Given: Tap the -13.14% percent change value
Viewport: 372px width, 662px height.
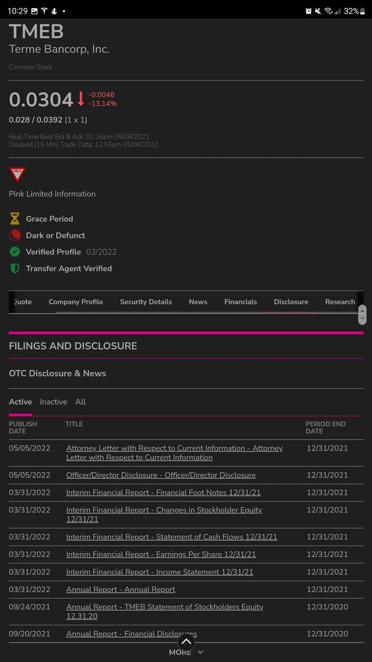Looking at the screenshot, I should 103,104.
